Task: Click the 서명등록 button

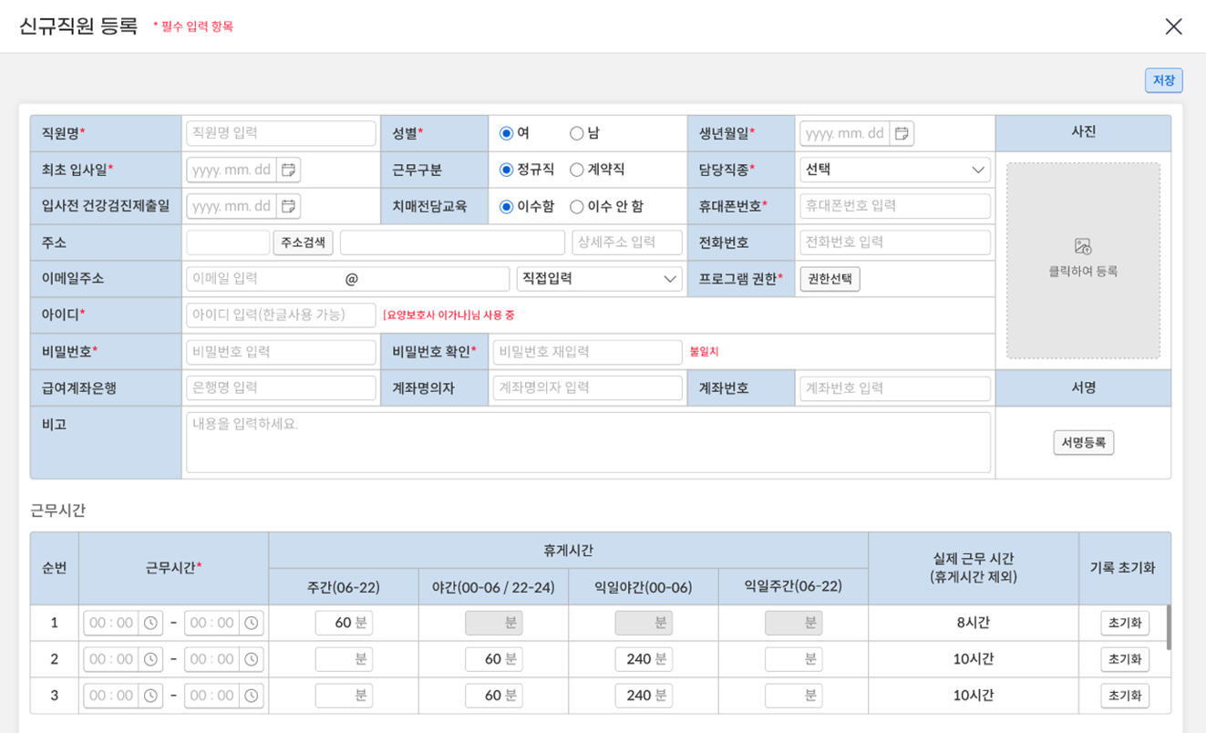Action: [x=1084, y=442]
